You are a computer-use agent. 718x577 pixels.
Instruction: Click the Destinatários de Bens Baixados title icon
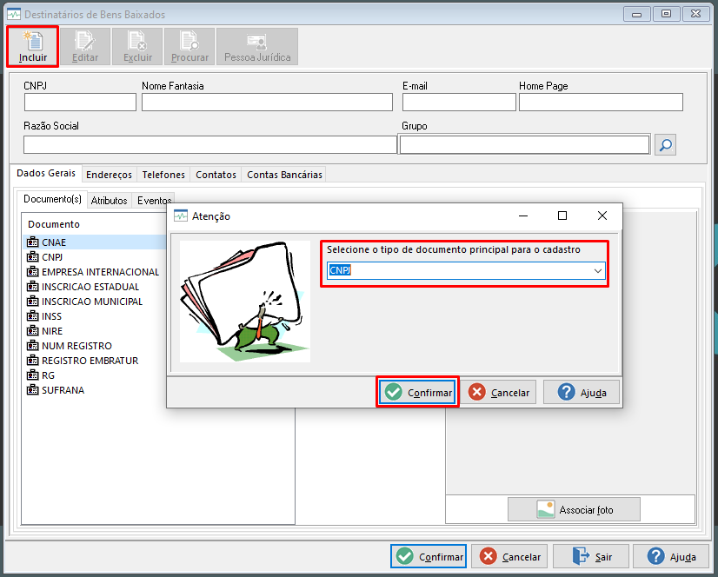[x=14, y=14]
